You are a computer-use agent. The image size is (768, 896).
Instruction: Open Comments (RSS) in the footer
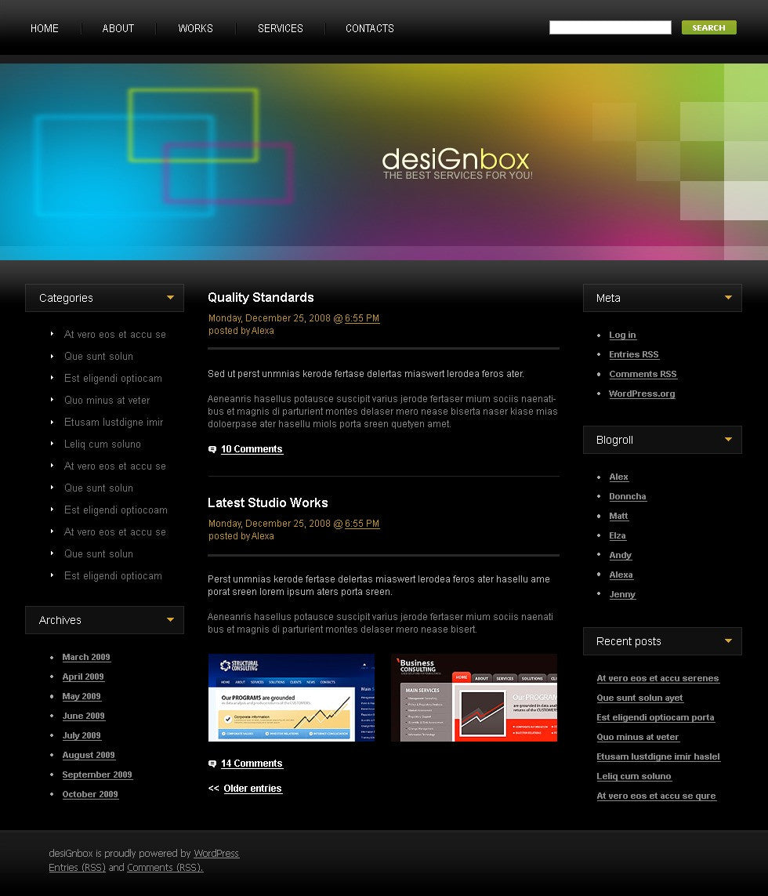[165, 868]
